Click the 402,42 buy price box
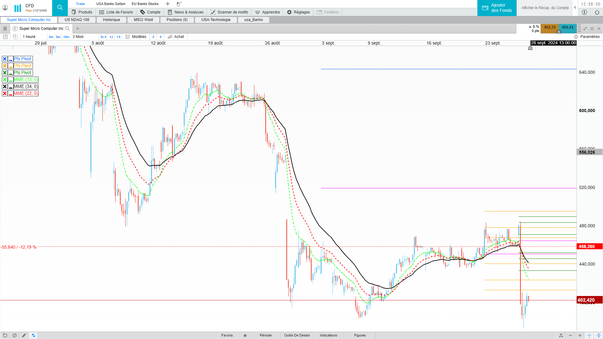Viewport: 603px width, 339px height. pos(567,27)
